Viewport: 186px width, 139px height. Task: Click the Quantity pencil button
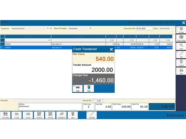(x=92, y=115)
